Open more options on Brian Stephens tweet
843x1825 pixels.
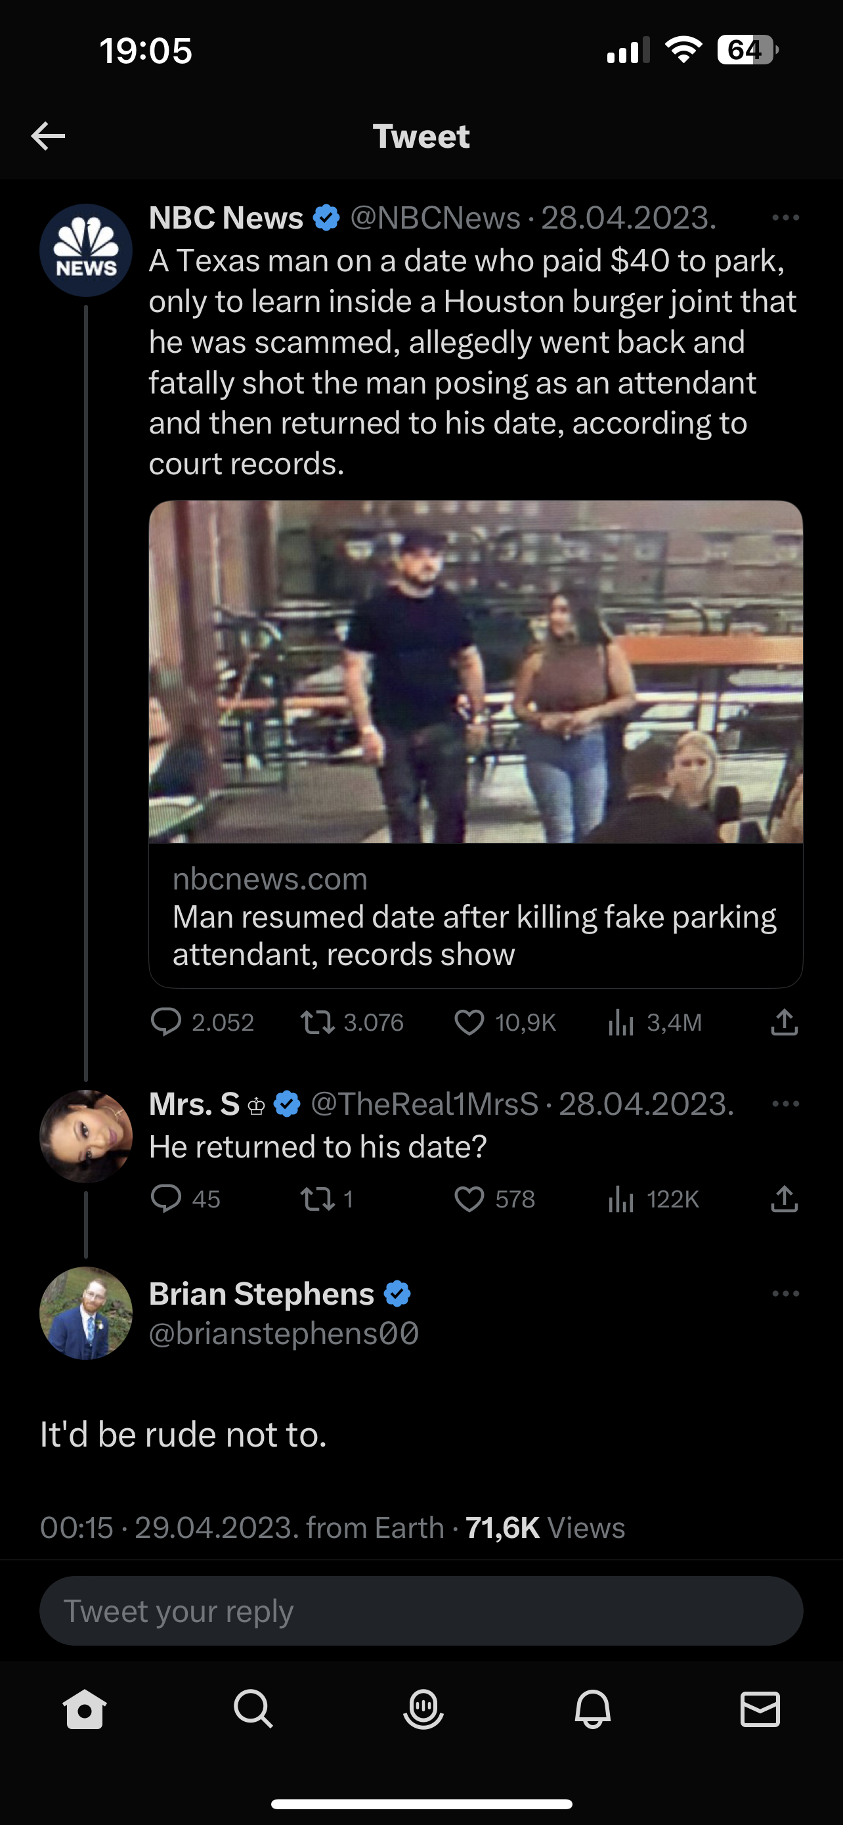pos(785,1294)
